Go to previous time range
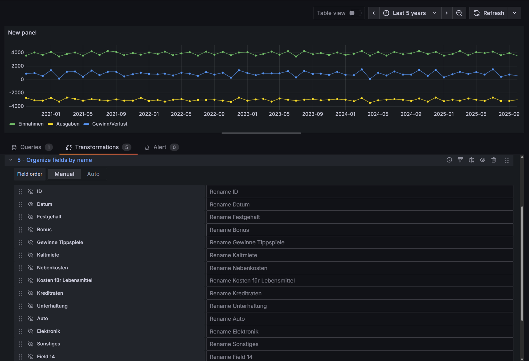This screenshot has height=361, width=529. (374, 13)
